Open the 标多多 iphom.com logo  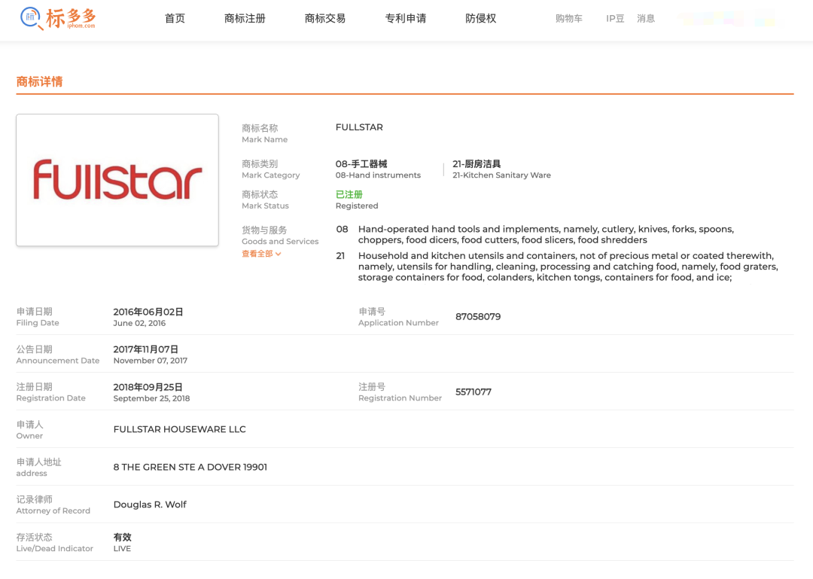click(58, 18)
